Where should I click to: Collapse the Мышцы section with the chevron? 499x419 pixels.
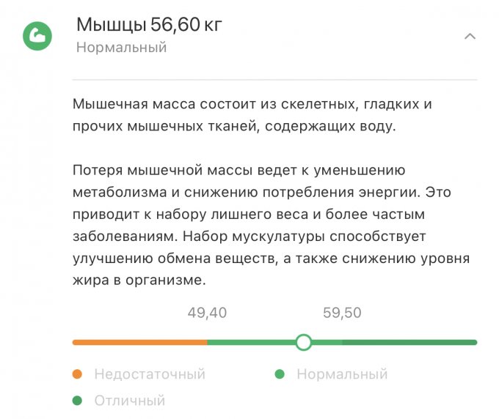pos(470,36)
